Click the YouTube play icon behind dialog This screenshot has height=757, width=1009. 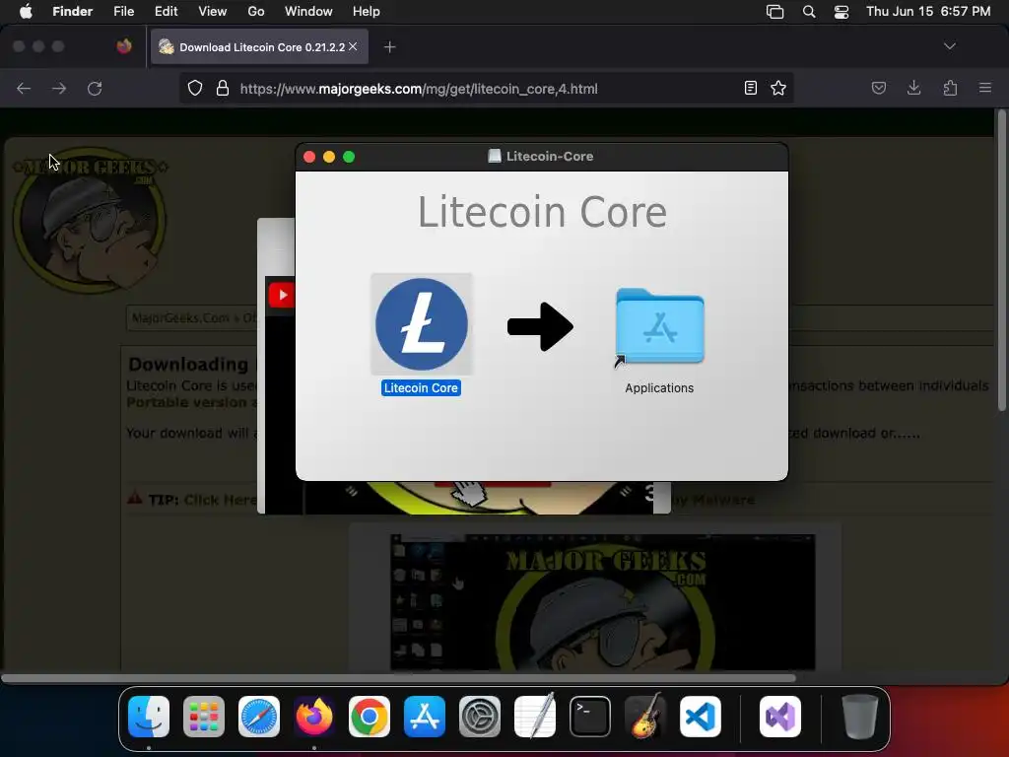point(282,296)
